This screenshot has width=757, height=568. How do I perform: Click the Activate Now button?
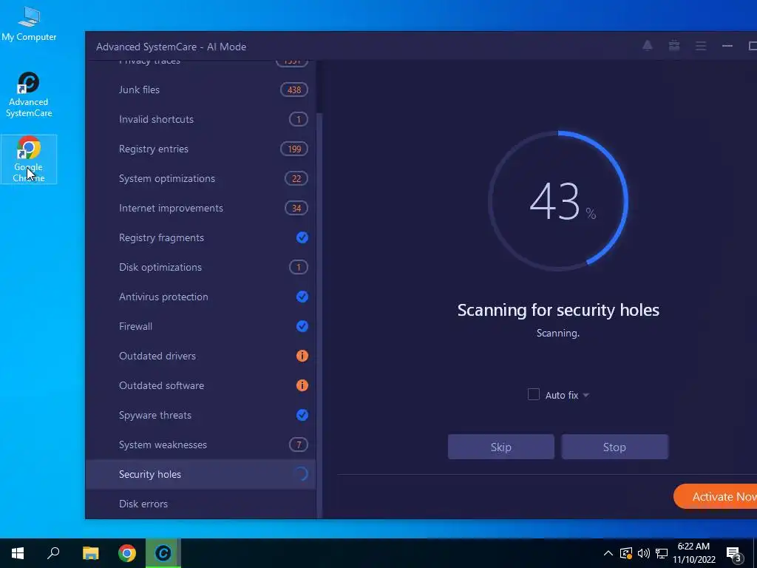pos(716,496)
